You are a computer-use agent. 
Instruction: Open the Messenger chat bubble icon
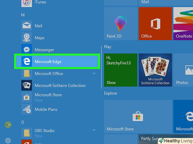click(27, 50)
